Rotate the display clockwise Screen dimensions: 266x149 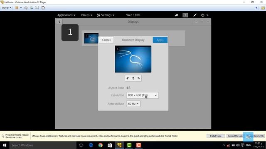138,78
